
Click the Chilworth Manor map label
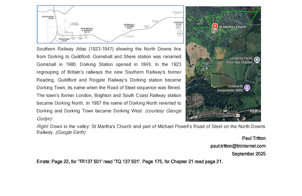pos(205,68)
